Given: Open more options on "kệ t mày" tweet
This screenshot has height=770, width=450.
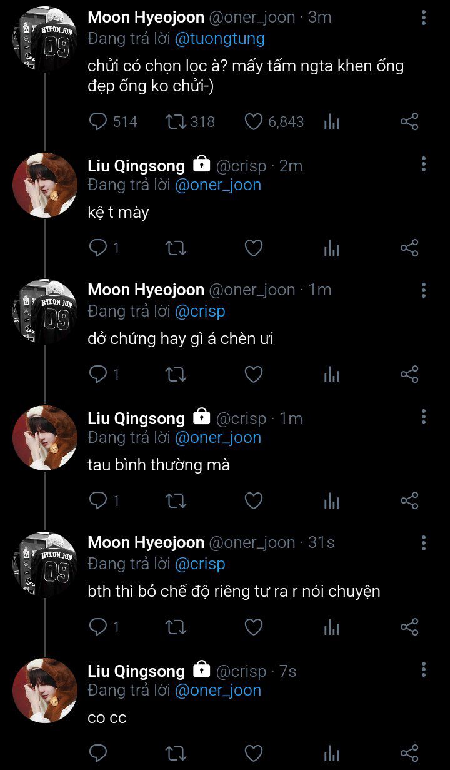Looking at the screenshot, I should tap(424, 165).
